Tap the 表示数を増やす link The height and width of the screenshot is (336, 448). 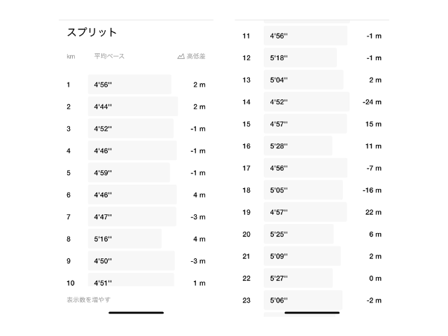(88, 300)
